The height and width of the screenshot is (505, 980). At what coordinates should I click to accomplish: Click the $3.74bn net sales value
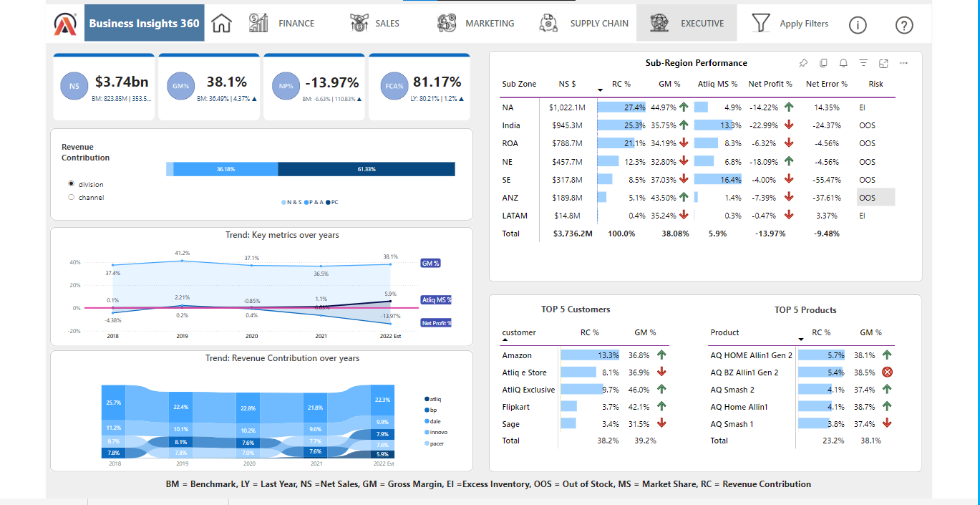coord(121,82)
